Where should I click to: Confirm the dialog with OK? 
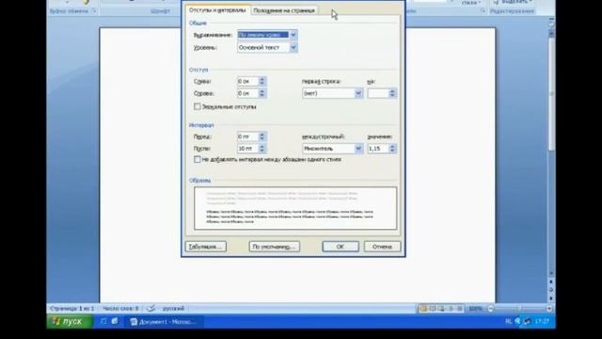coord(341,247)
